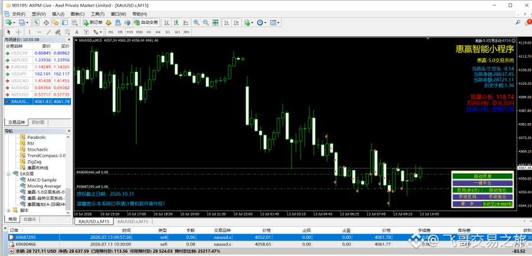Select the equidistant channel tool

[x=58, y=32]
